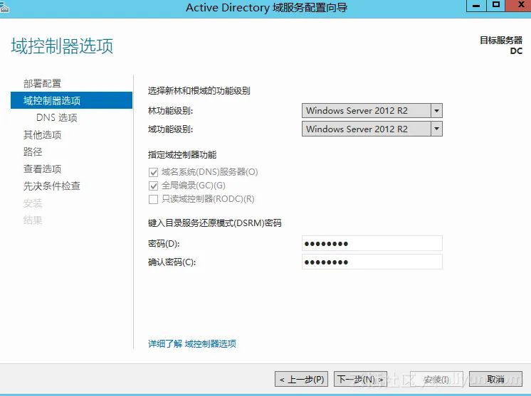Click the 键入目录服务还原模式(DSRM)密码 text

(215, 223)
